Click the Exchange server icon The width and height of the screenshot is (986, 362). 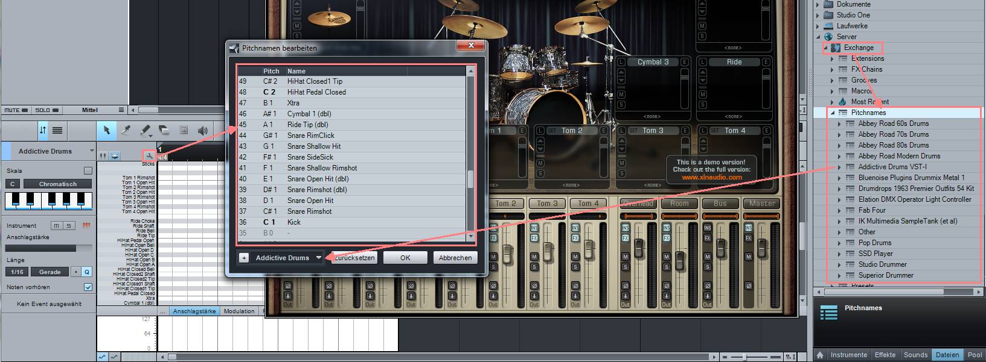click(x=836, y=48)
